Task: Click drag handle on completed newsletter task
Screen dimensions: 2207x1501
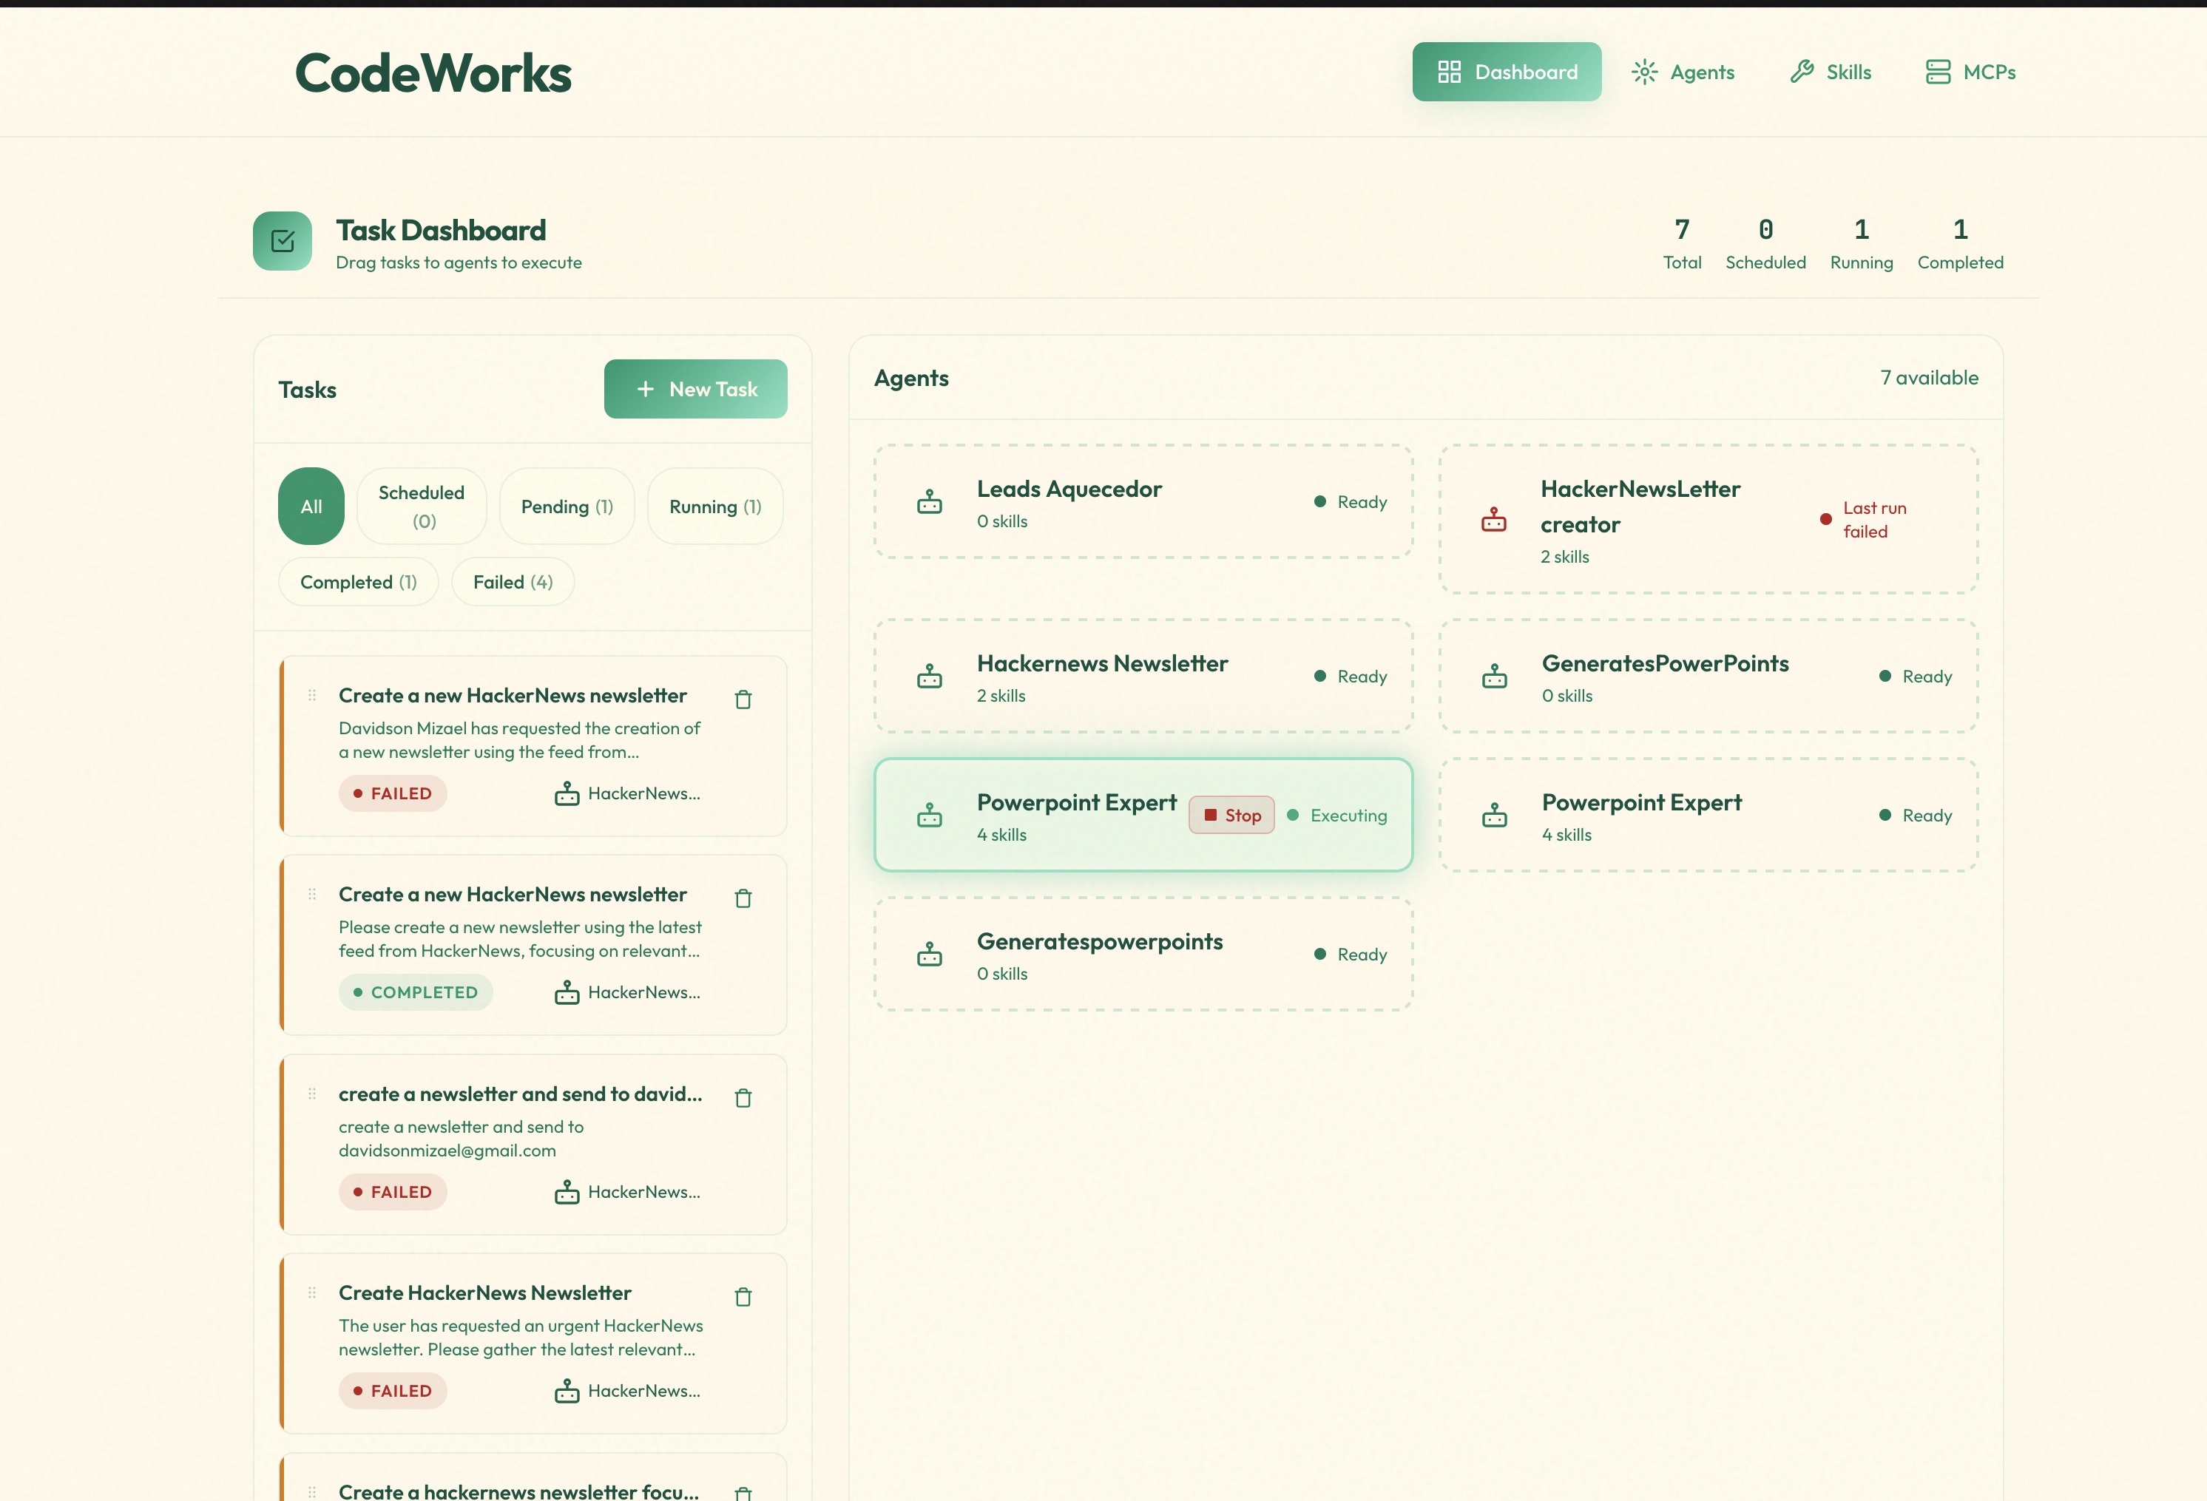Action: point(311,895)
